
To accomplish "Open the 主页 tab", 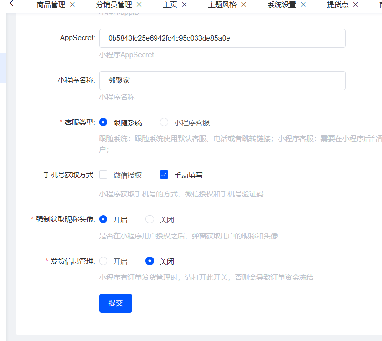I will point(170,5).
